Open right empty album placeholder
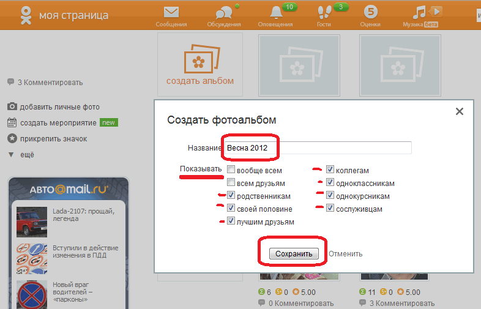 [400, 65]
